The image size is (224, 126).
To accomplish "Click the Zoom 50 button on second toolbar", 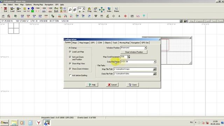I will tap(34, 16).
